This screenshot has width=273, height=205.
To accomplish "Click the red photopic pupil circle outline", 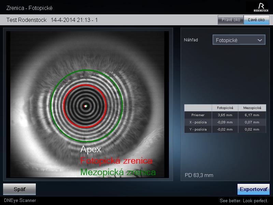I will click(64, 106).
